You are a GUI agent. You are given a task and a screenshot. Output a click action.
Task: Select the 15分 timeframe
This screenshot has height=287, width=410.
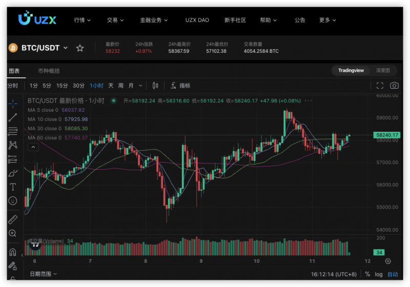tap(62, 86)
